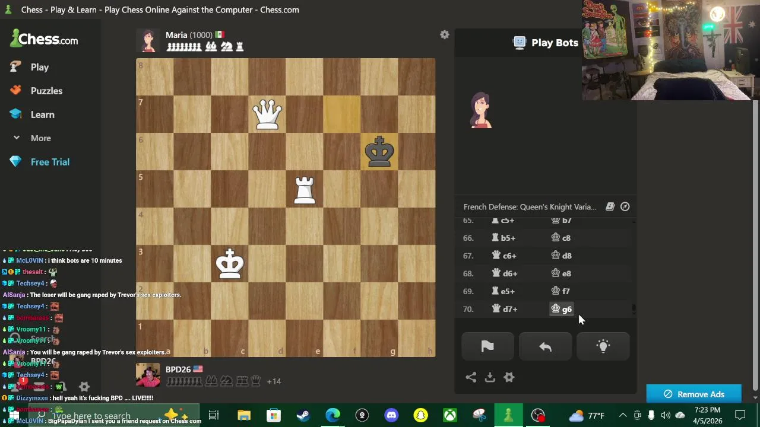Viewport: 760px width, 427px height.
Task: Click the undo move arrow button
Action: point(545,346)
